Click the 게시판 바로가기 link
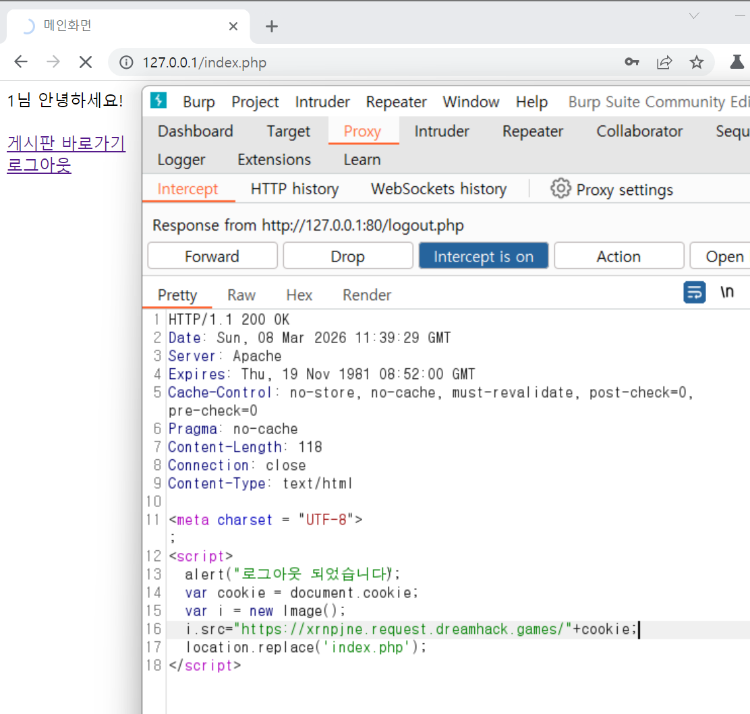Screen dimensions: 750x714 [x=66, y=143]
